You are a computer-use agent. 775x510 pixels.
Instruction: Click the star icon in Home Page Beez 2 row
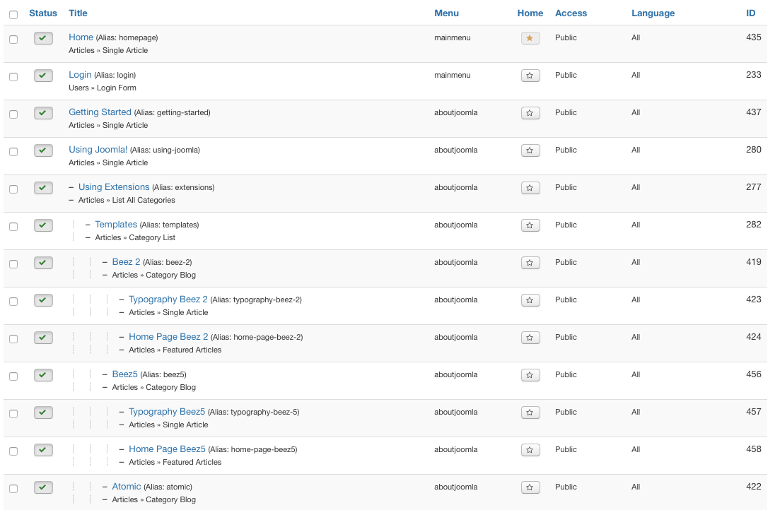[530, 338]
